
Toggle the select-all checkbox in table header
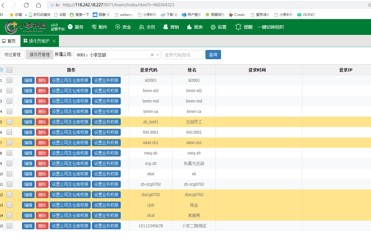(10, 70)
